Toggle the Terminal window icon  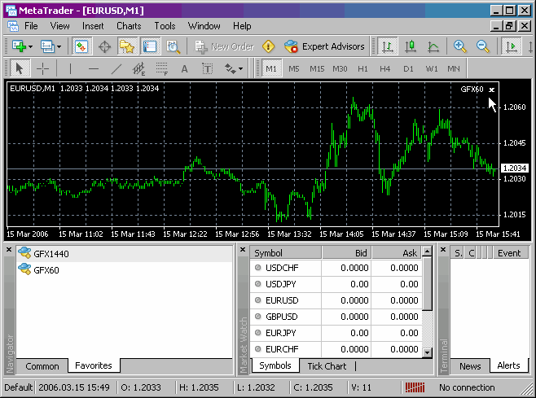click(x=150, y=46)
